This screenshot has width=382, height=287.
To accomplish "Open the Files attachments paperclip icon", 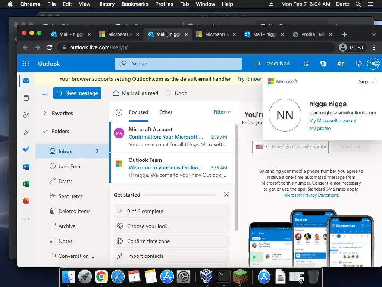I will click(x=26, y=132).
